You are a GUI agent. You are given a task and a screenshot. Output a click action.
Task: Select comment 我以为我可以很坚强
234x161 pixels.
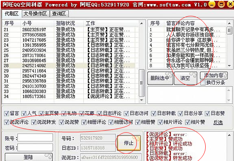tap(187, 66)
